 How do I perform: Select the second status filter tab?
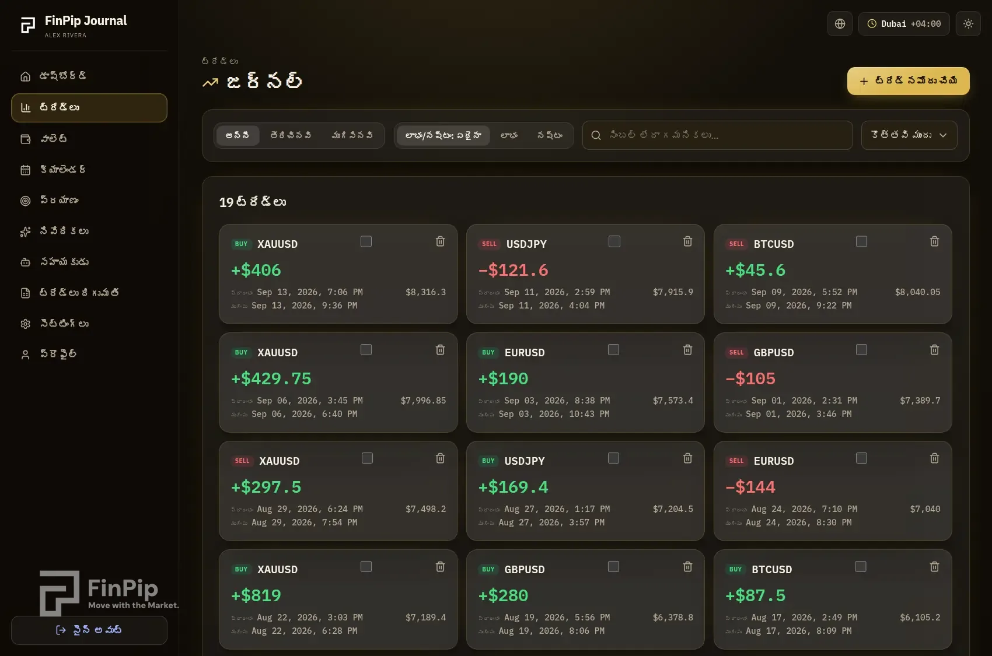tap(291, 135)
